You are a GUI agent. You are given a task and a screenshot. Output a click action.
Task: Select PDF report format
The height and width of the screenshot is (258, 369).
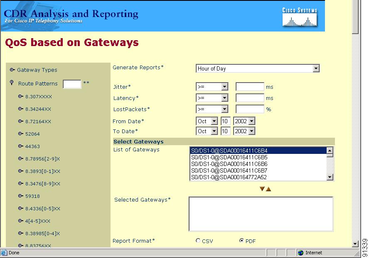click(241, 241)
